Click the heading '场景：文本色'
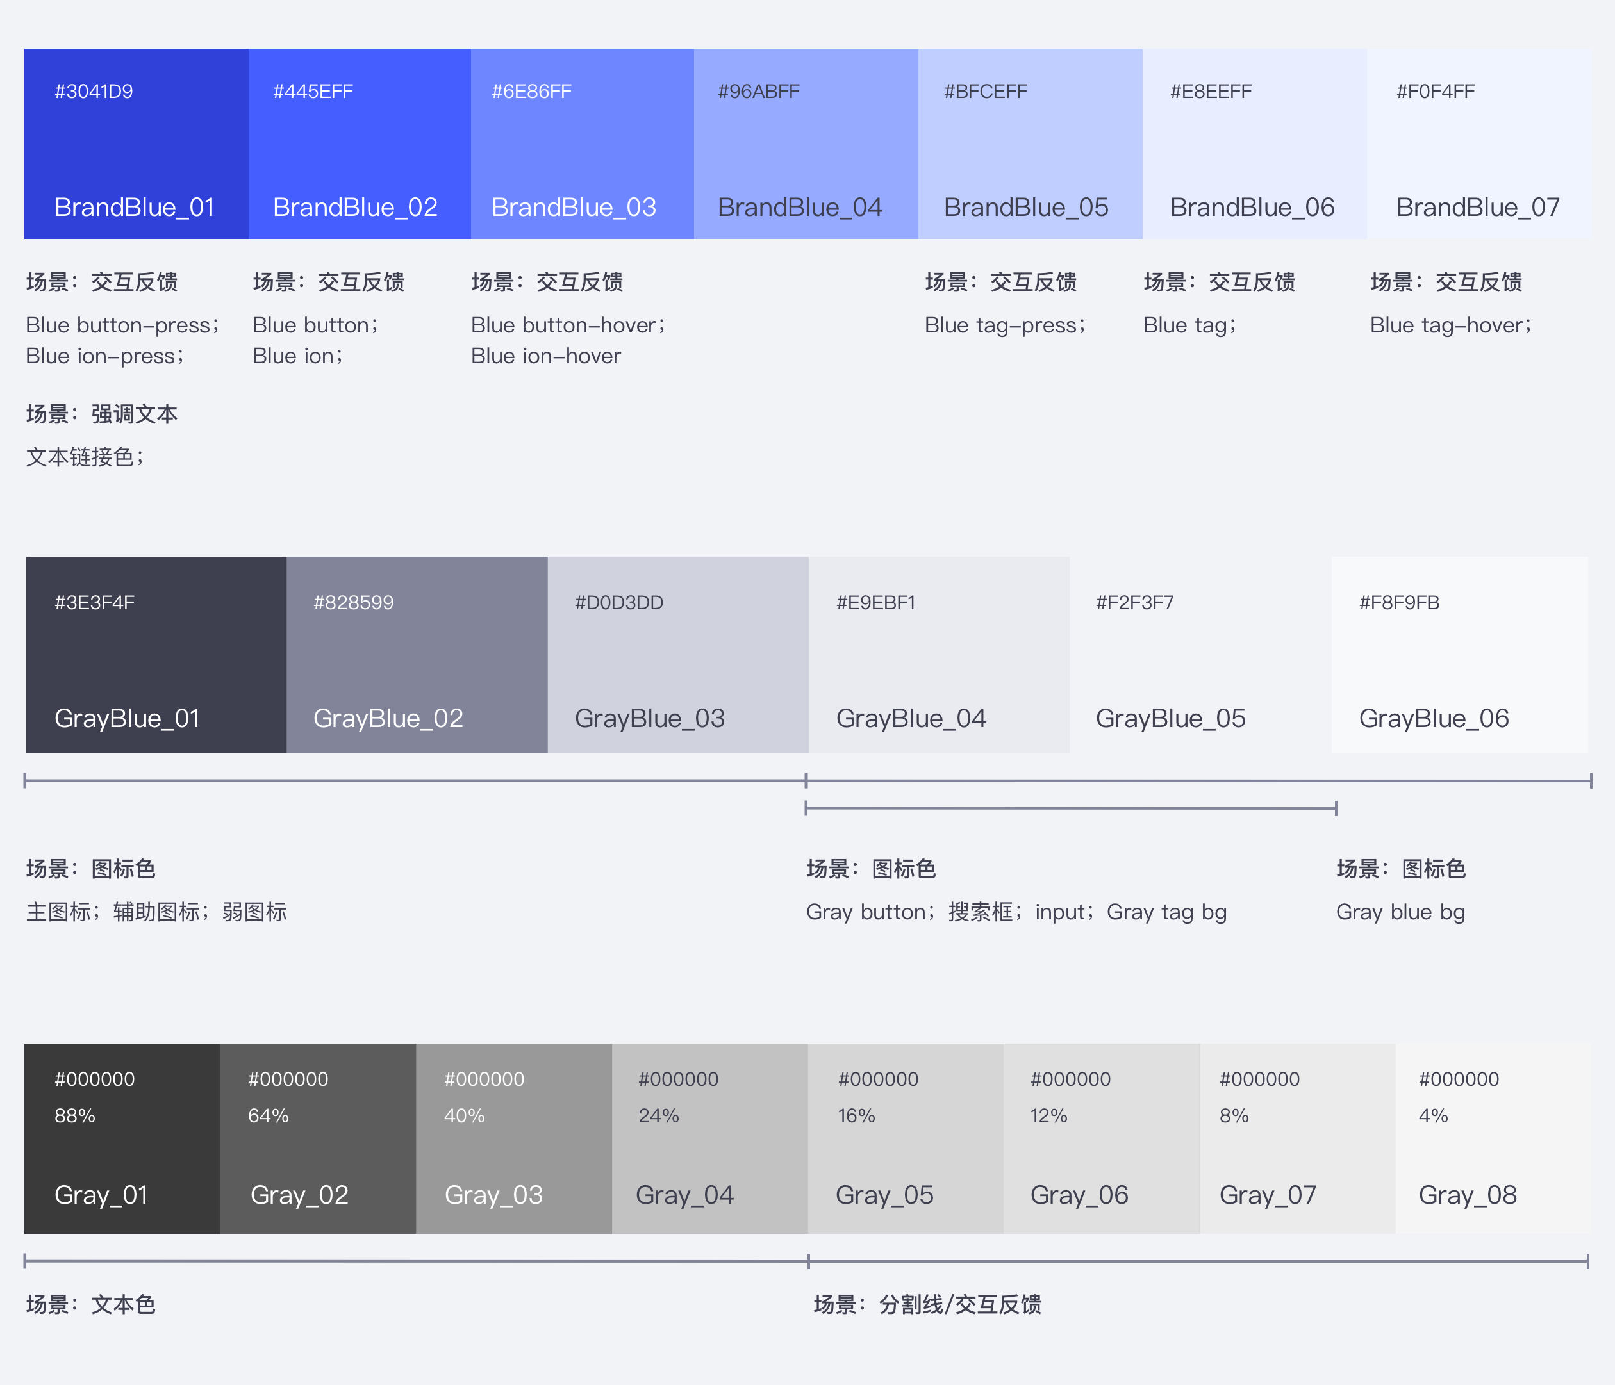This screenshot has width=1615, height=1385. [x=91, y=1304]
